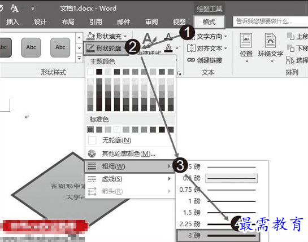Expand the shape styles gallery more button
The width and height of the screenshot is (308, 242).
pos(79,58)
